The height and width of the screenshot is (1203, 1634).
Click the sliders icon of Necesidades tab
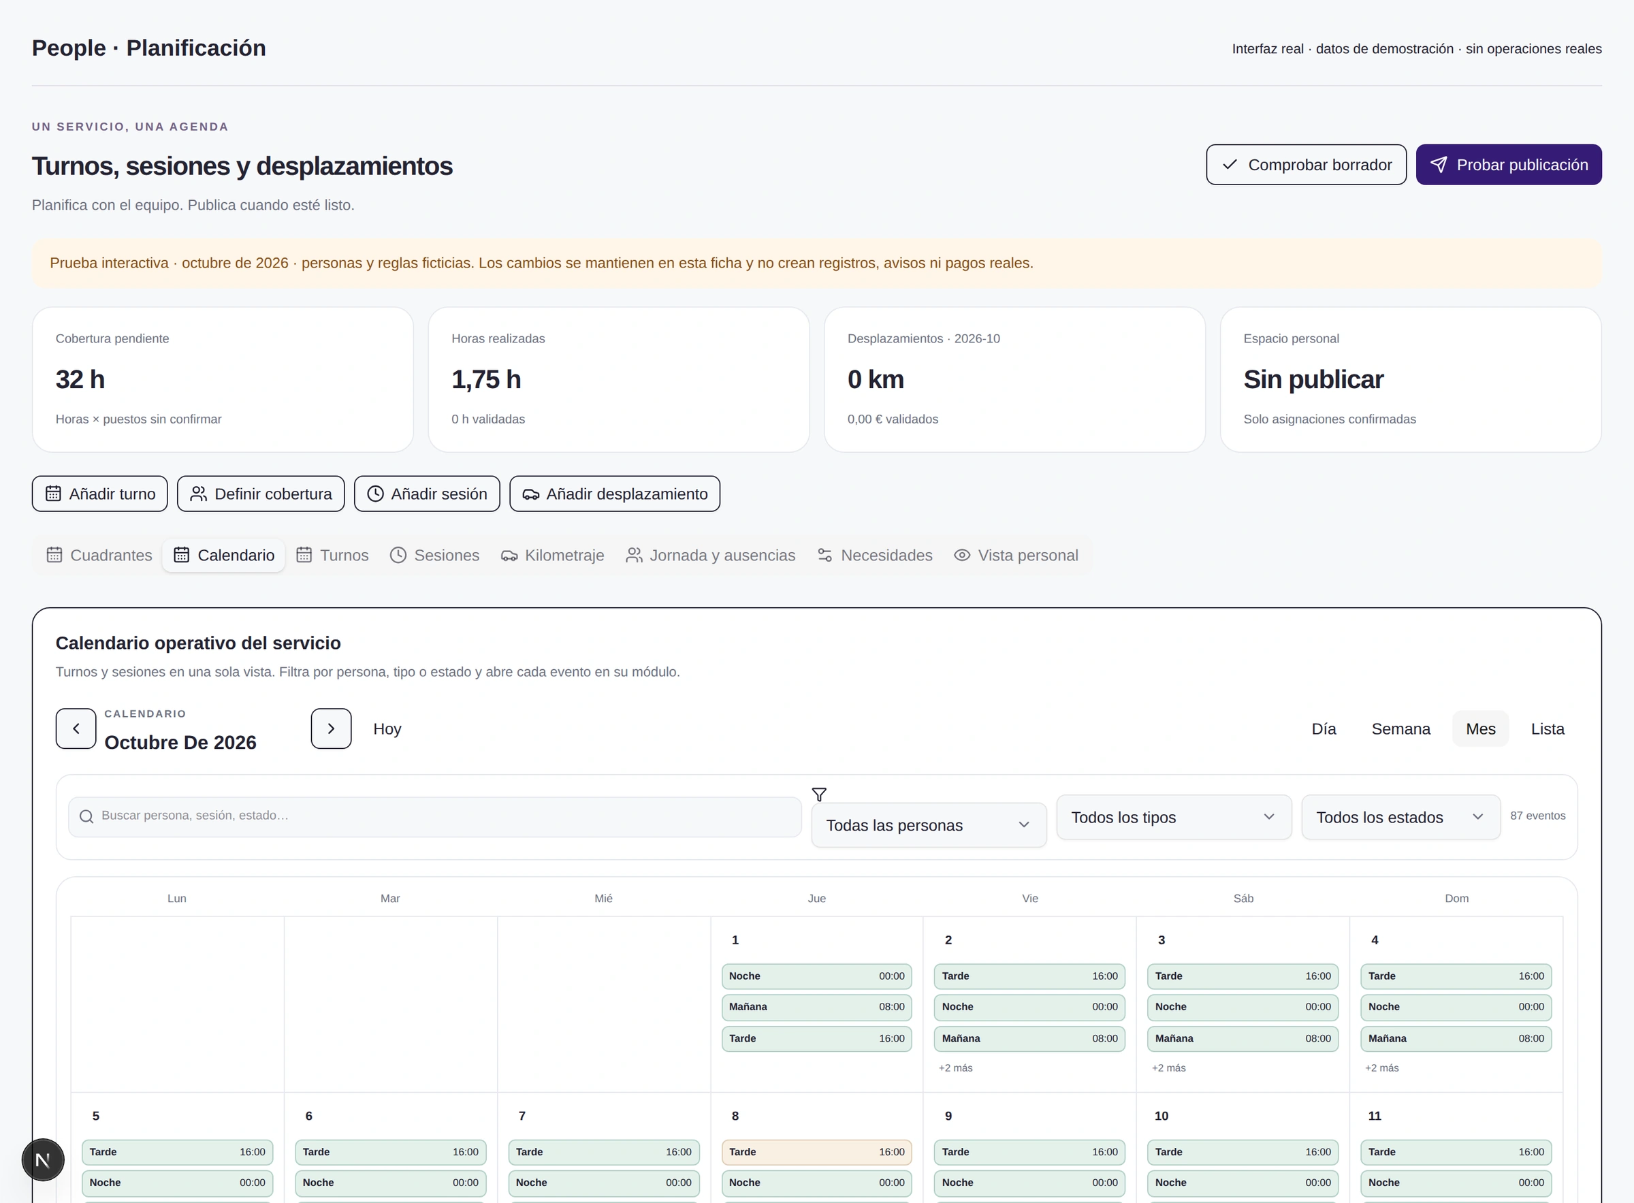pyautogui.click(x=824, y=555)
